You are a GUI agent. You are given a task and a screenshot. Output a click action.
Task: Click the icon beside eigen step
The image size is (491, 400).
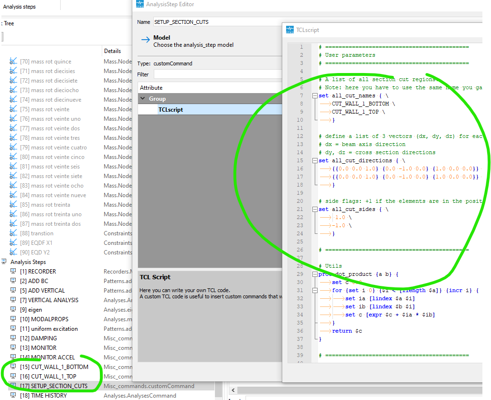click(x=13, y=309)
